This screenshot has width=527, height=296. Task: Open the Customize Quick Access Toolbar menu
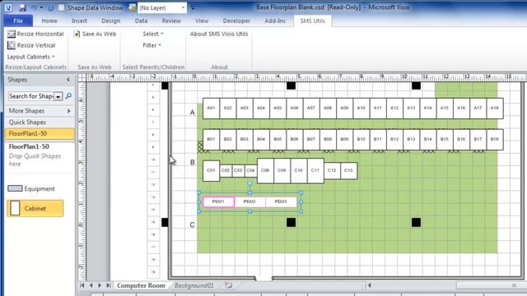193,7
